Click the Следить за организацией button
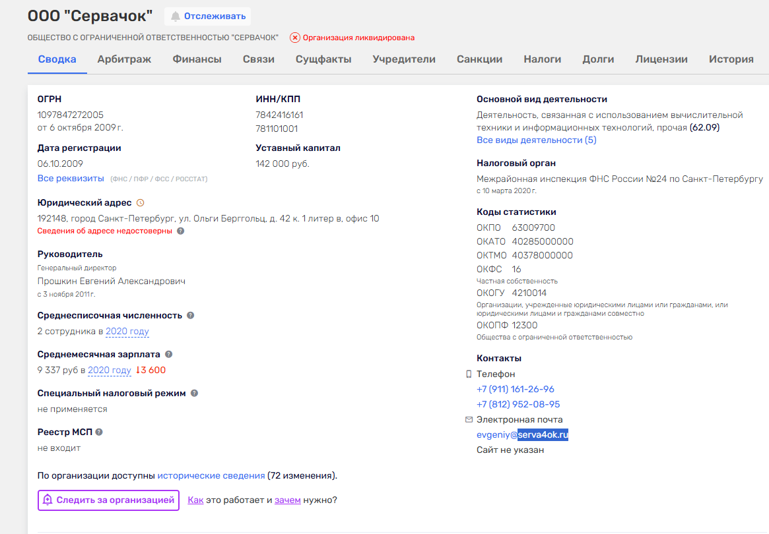This screenshot has width=769, height=534. (108, 500)
